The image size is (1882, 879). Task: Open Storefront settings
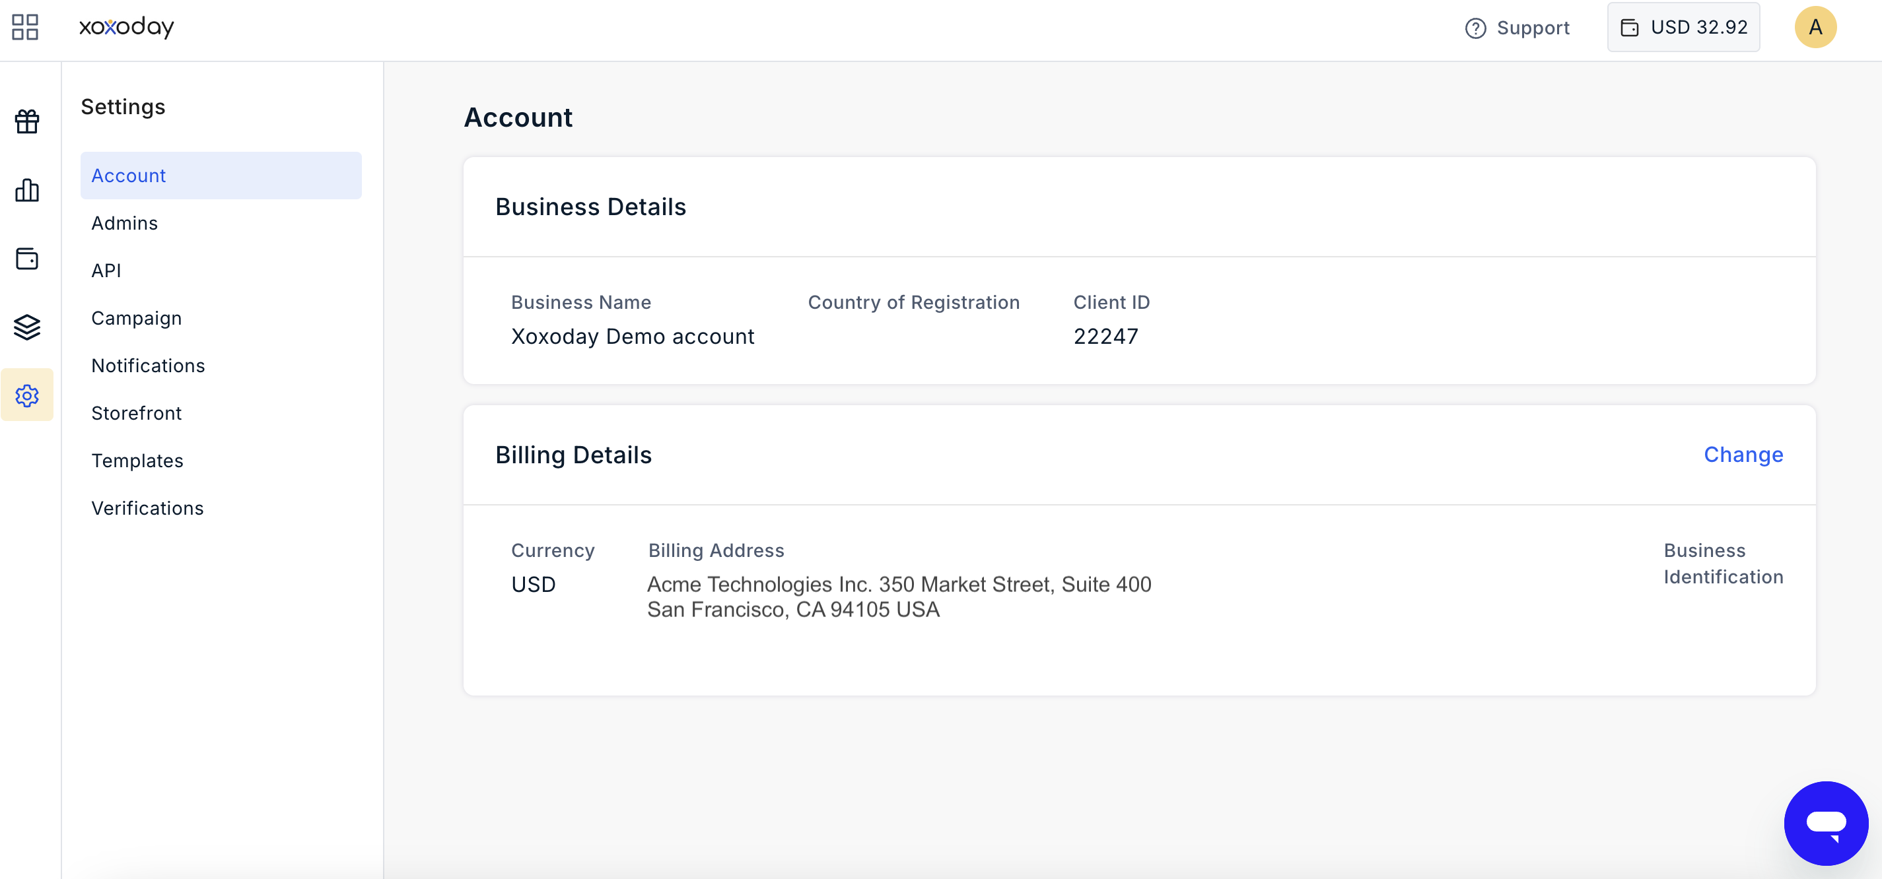tap(136, 412)
